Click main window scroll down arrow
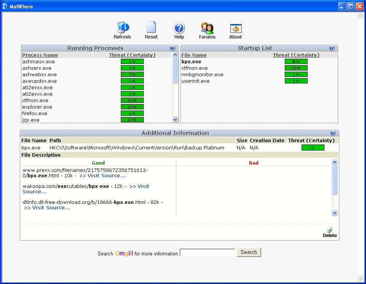The image size is (366, 284). [360, 278]
